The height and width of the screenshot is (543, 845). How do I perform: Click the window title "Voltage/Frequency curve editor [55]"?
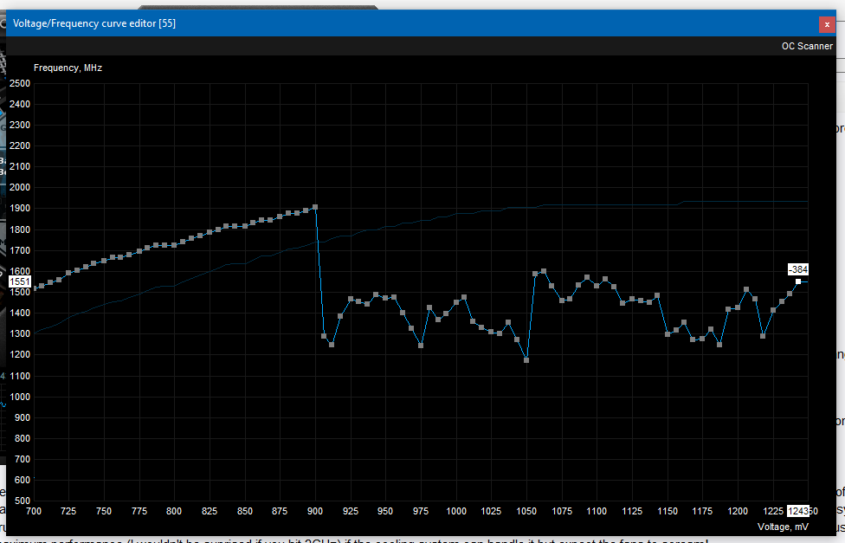pos(94,23)
